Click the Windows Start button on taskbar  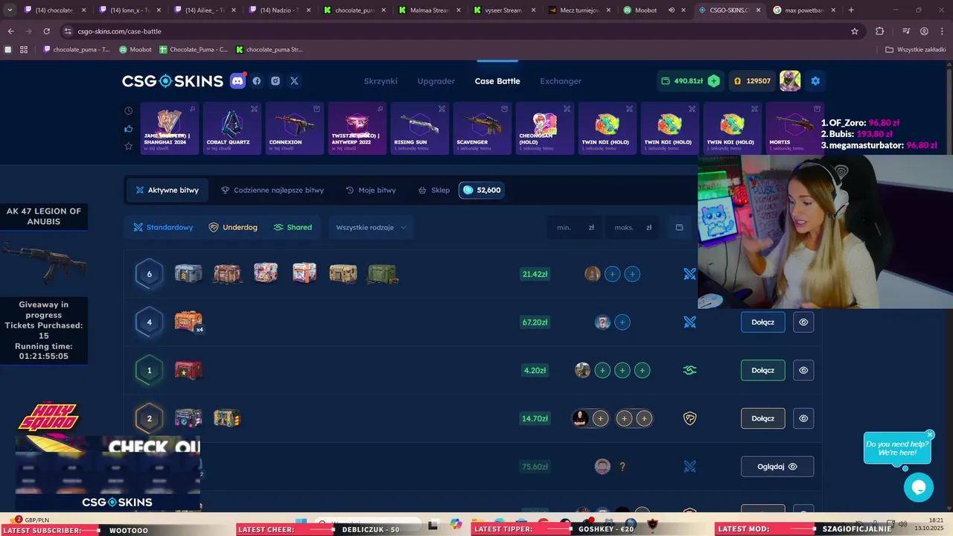(301, 524)
